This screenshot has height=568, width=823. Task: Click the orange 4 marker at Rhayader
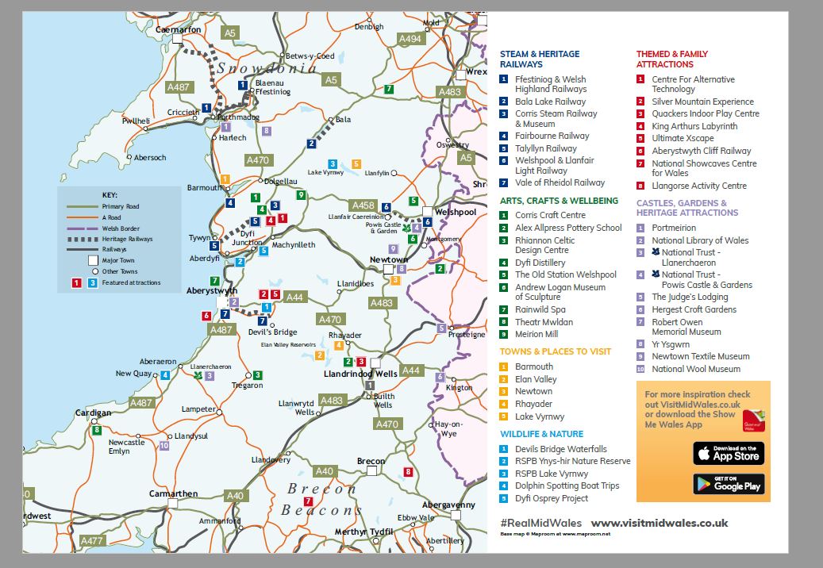tap(339, 345)
